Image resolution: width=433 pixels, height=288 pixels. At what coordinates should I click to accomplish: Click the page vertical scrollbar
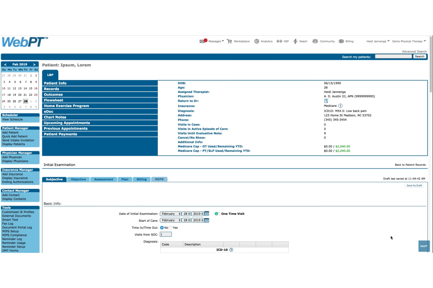click(x=431, y=64)
